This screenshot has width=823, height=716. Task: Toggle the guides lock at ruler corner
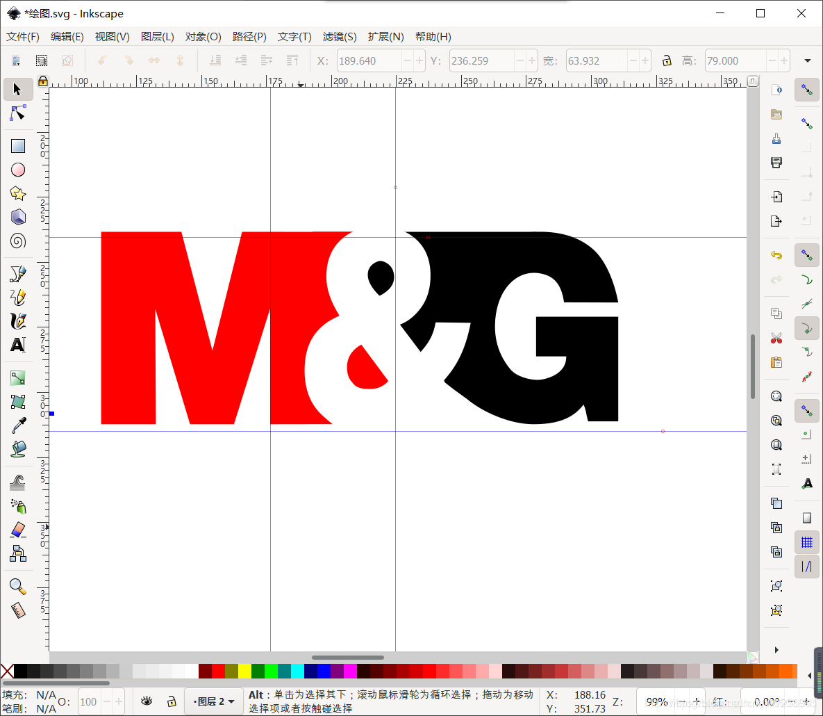(43, 81)
